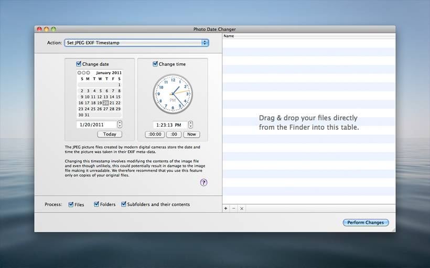Click the calendar's middle today dot
The width and height of the screenshot is (430, 268).
[84, 73]
